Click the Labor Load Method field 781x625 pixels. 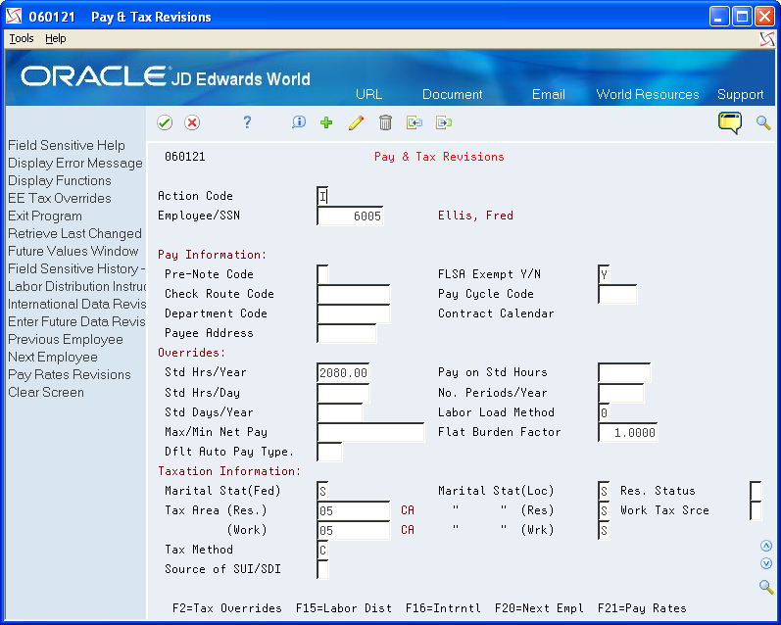[x=604, y=412]
